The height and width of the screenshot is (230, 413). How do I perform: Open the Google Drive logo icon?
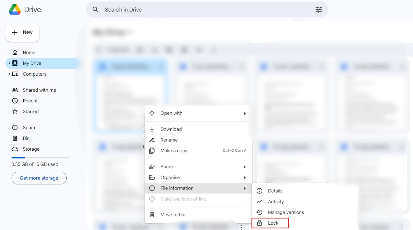tap(15, 9)
